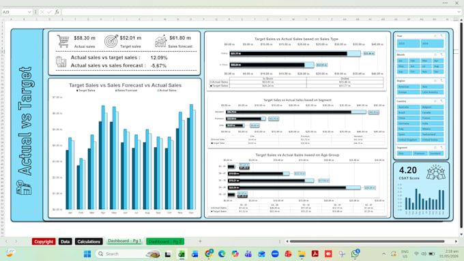The image size is (464, 261).
Task: Open the Windows Start menu
Action: click(87, 254)
